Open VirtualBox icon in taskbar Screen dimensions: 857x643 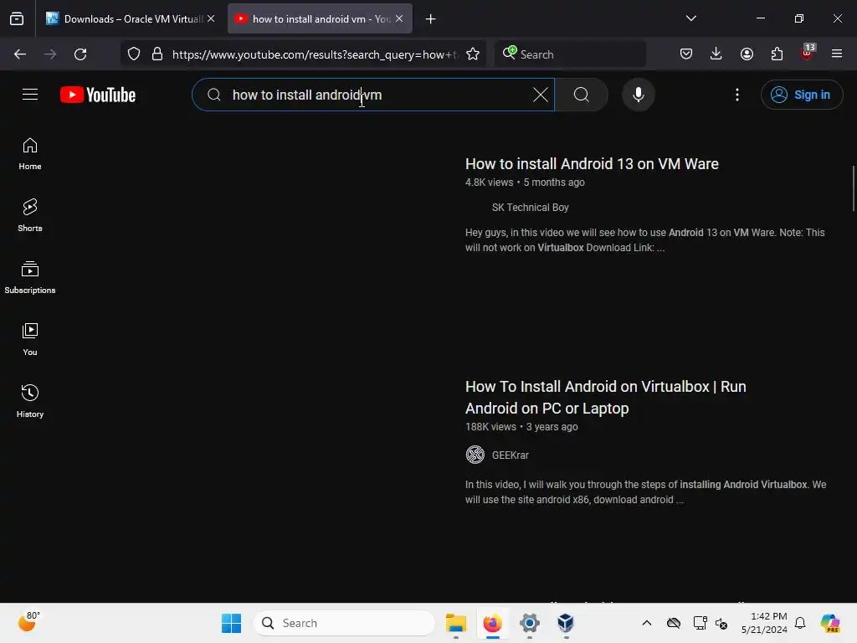(566, 623)
